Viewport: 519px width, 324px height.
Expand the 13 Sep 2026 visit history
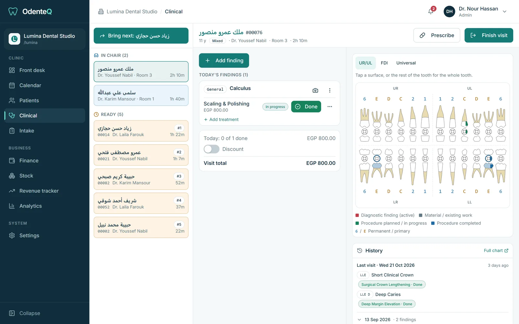(359, 319)
